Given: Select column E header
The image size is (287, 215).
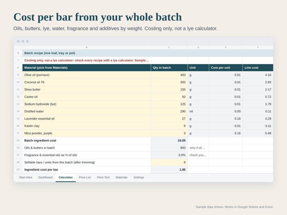Looking at the screenshot, I should [226, 48].
